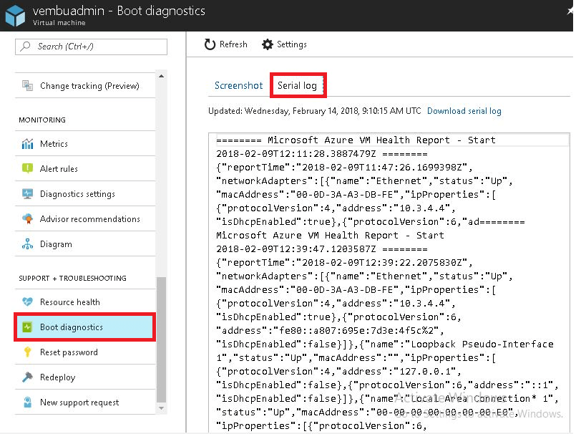The height and width of the screenshot is (434, 586).
Task: Open Change tracking (Preview)
Action: tap(85, 86)
